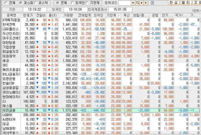
Task: Select the 삼성중공업 stock name
Action: pyautogui.click(x=11, y=88)
